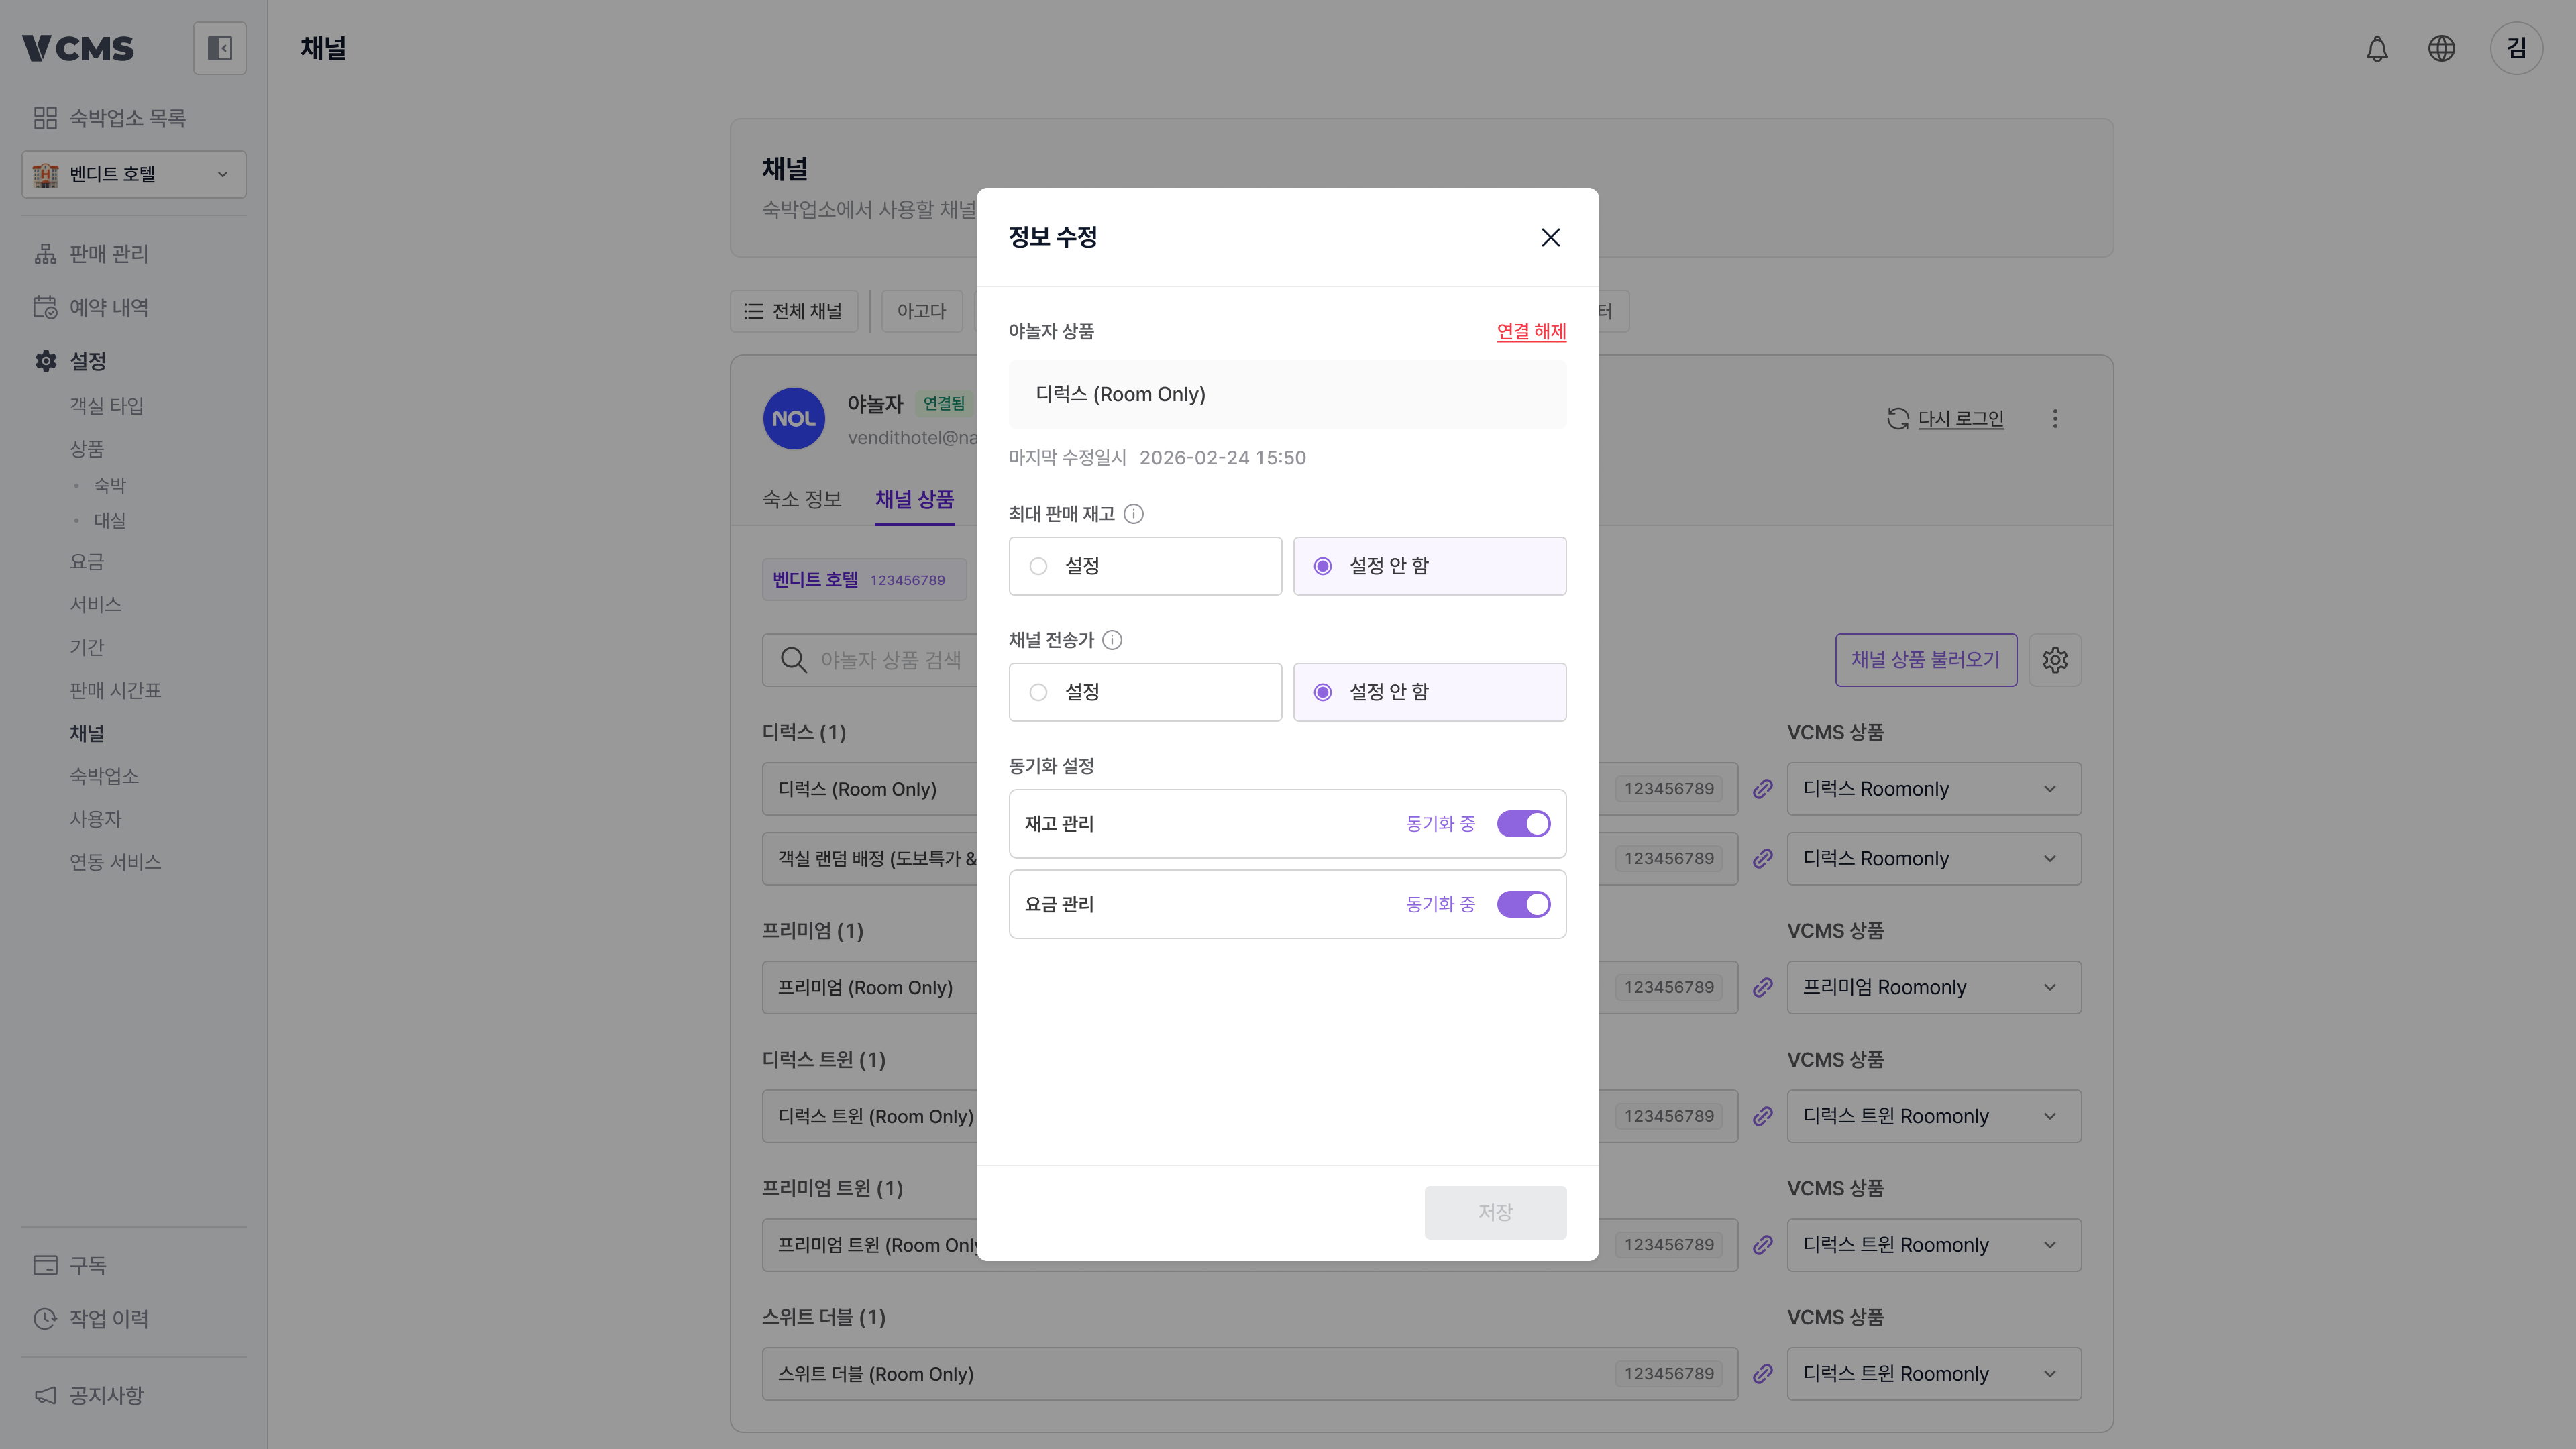This screenshot has height=1449, width=2576.
Task: Open the 디럭스 트윈 Roomonly dropdown in 스위트 더블 row
Action: click(x=1933, y=1374)
